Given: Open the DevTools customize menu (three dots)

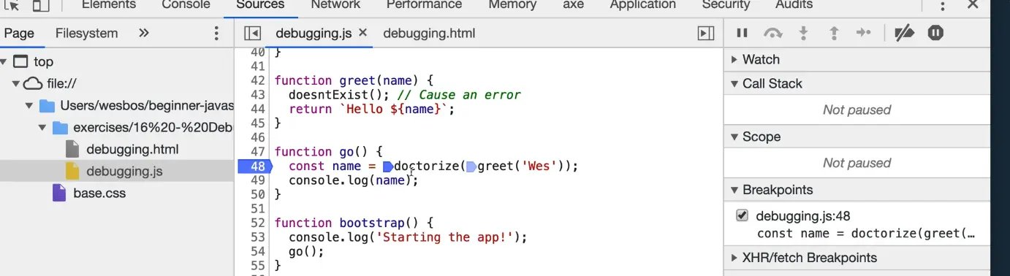Looking at the screenshot, I should click(943, 6).
